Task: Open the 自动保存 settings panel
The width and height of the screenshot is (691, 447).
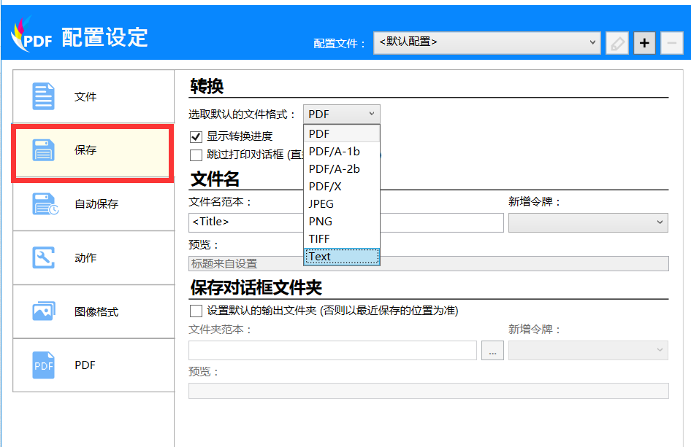Action: point(93,203)
